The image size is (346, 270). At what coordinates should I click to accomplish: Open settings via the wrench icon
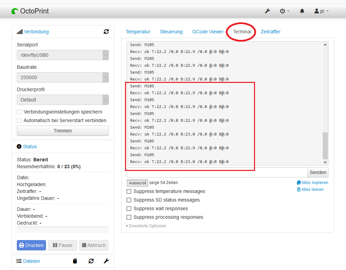click(267, 11)
